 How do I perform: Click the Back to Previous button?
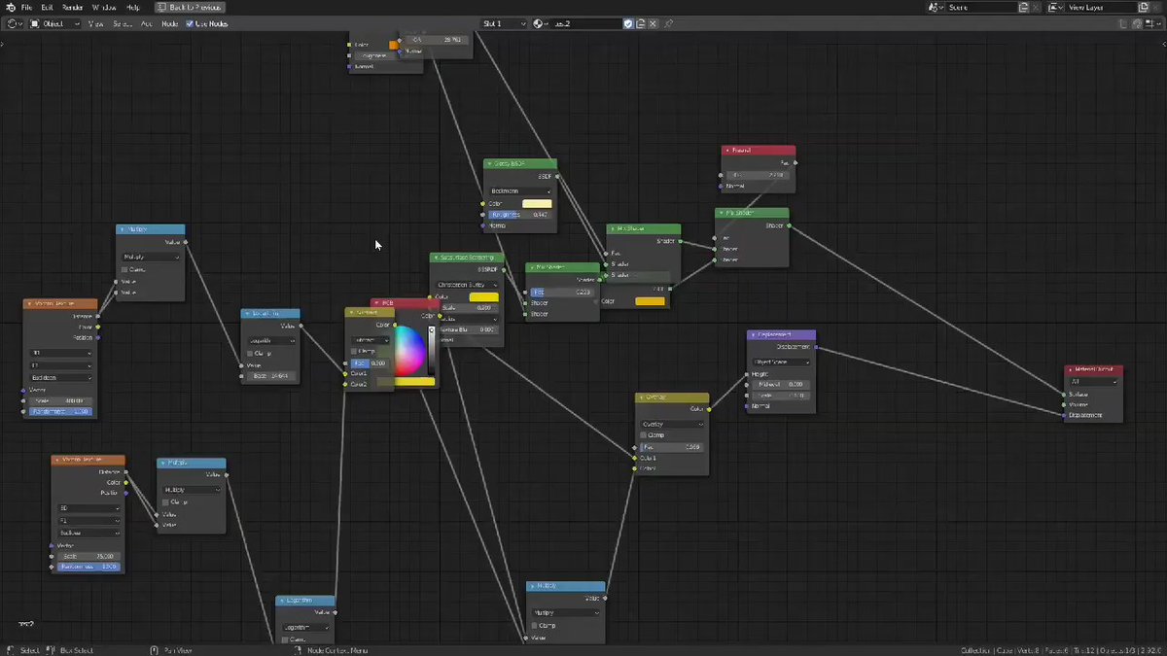(x=192, y=7)
